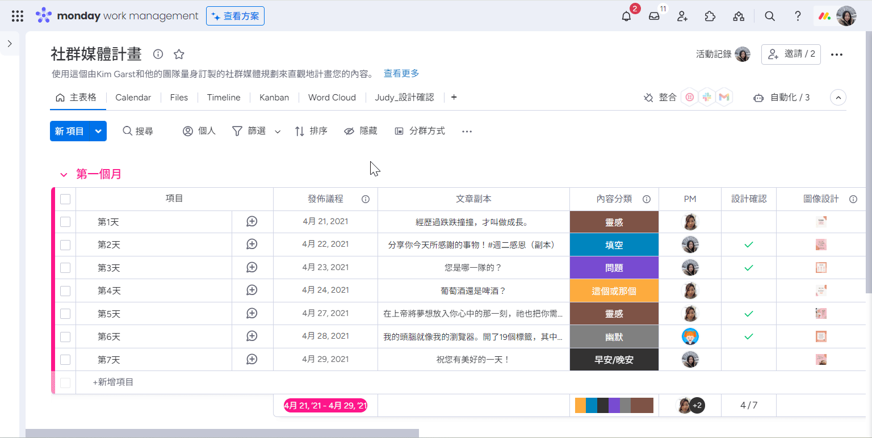Toggle 設計確認 check for 第2天
Screen dimensions: 872x438
[x=749, y=245]
